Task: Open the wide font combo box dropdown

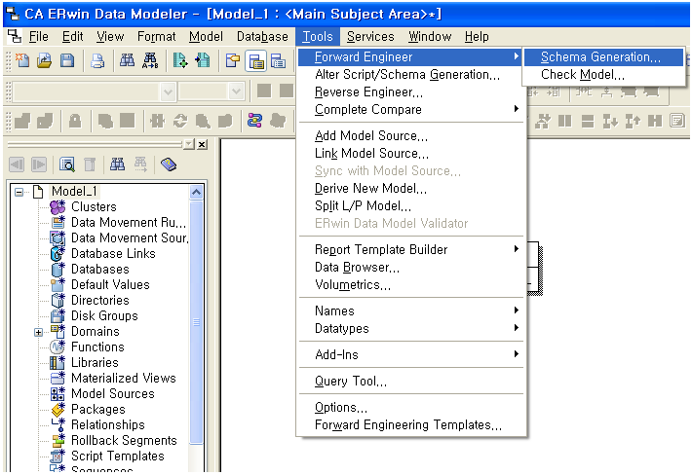Action: coord(168,92)
